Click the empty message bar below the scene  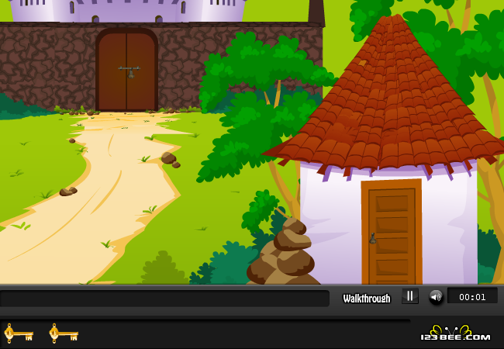coord(164,299)
